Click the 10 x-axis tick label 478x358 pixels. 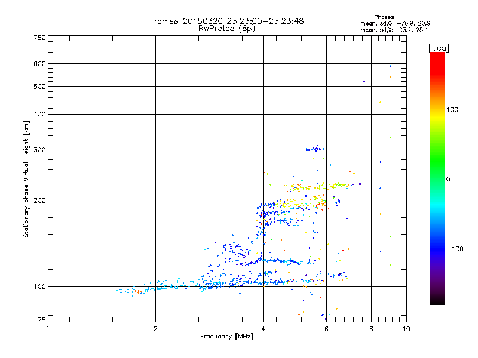(406, 329)
